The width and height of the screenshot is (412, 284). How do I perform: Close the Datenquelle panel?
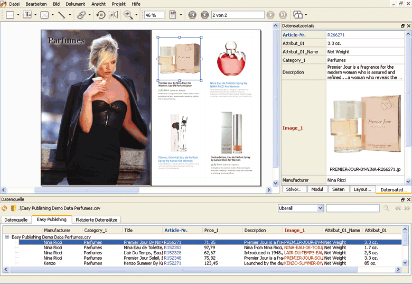tap(409, 199)
